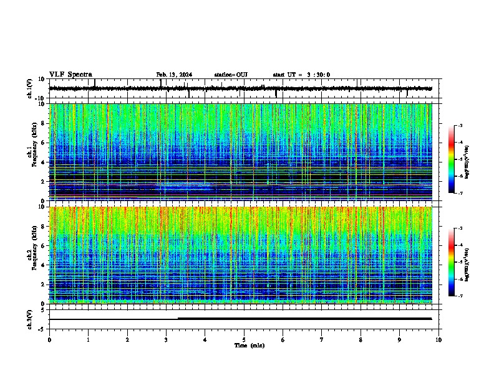
Task: Click the '4' kHz tick on ch.2 axis
Action: 44,265
